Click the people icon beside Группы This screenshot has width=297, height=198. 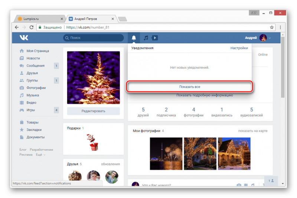22,80
